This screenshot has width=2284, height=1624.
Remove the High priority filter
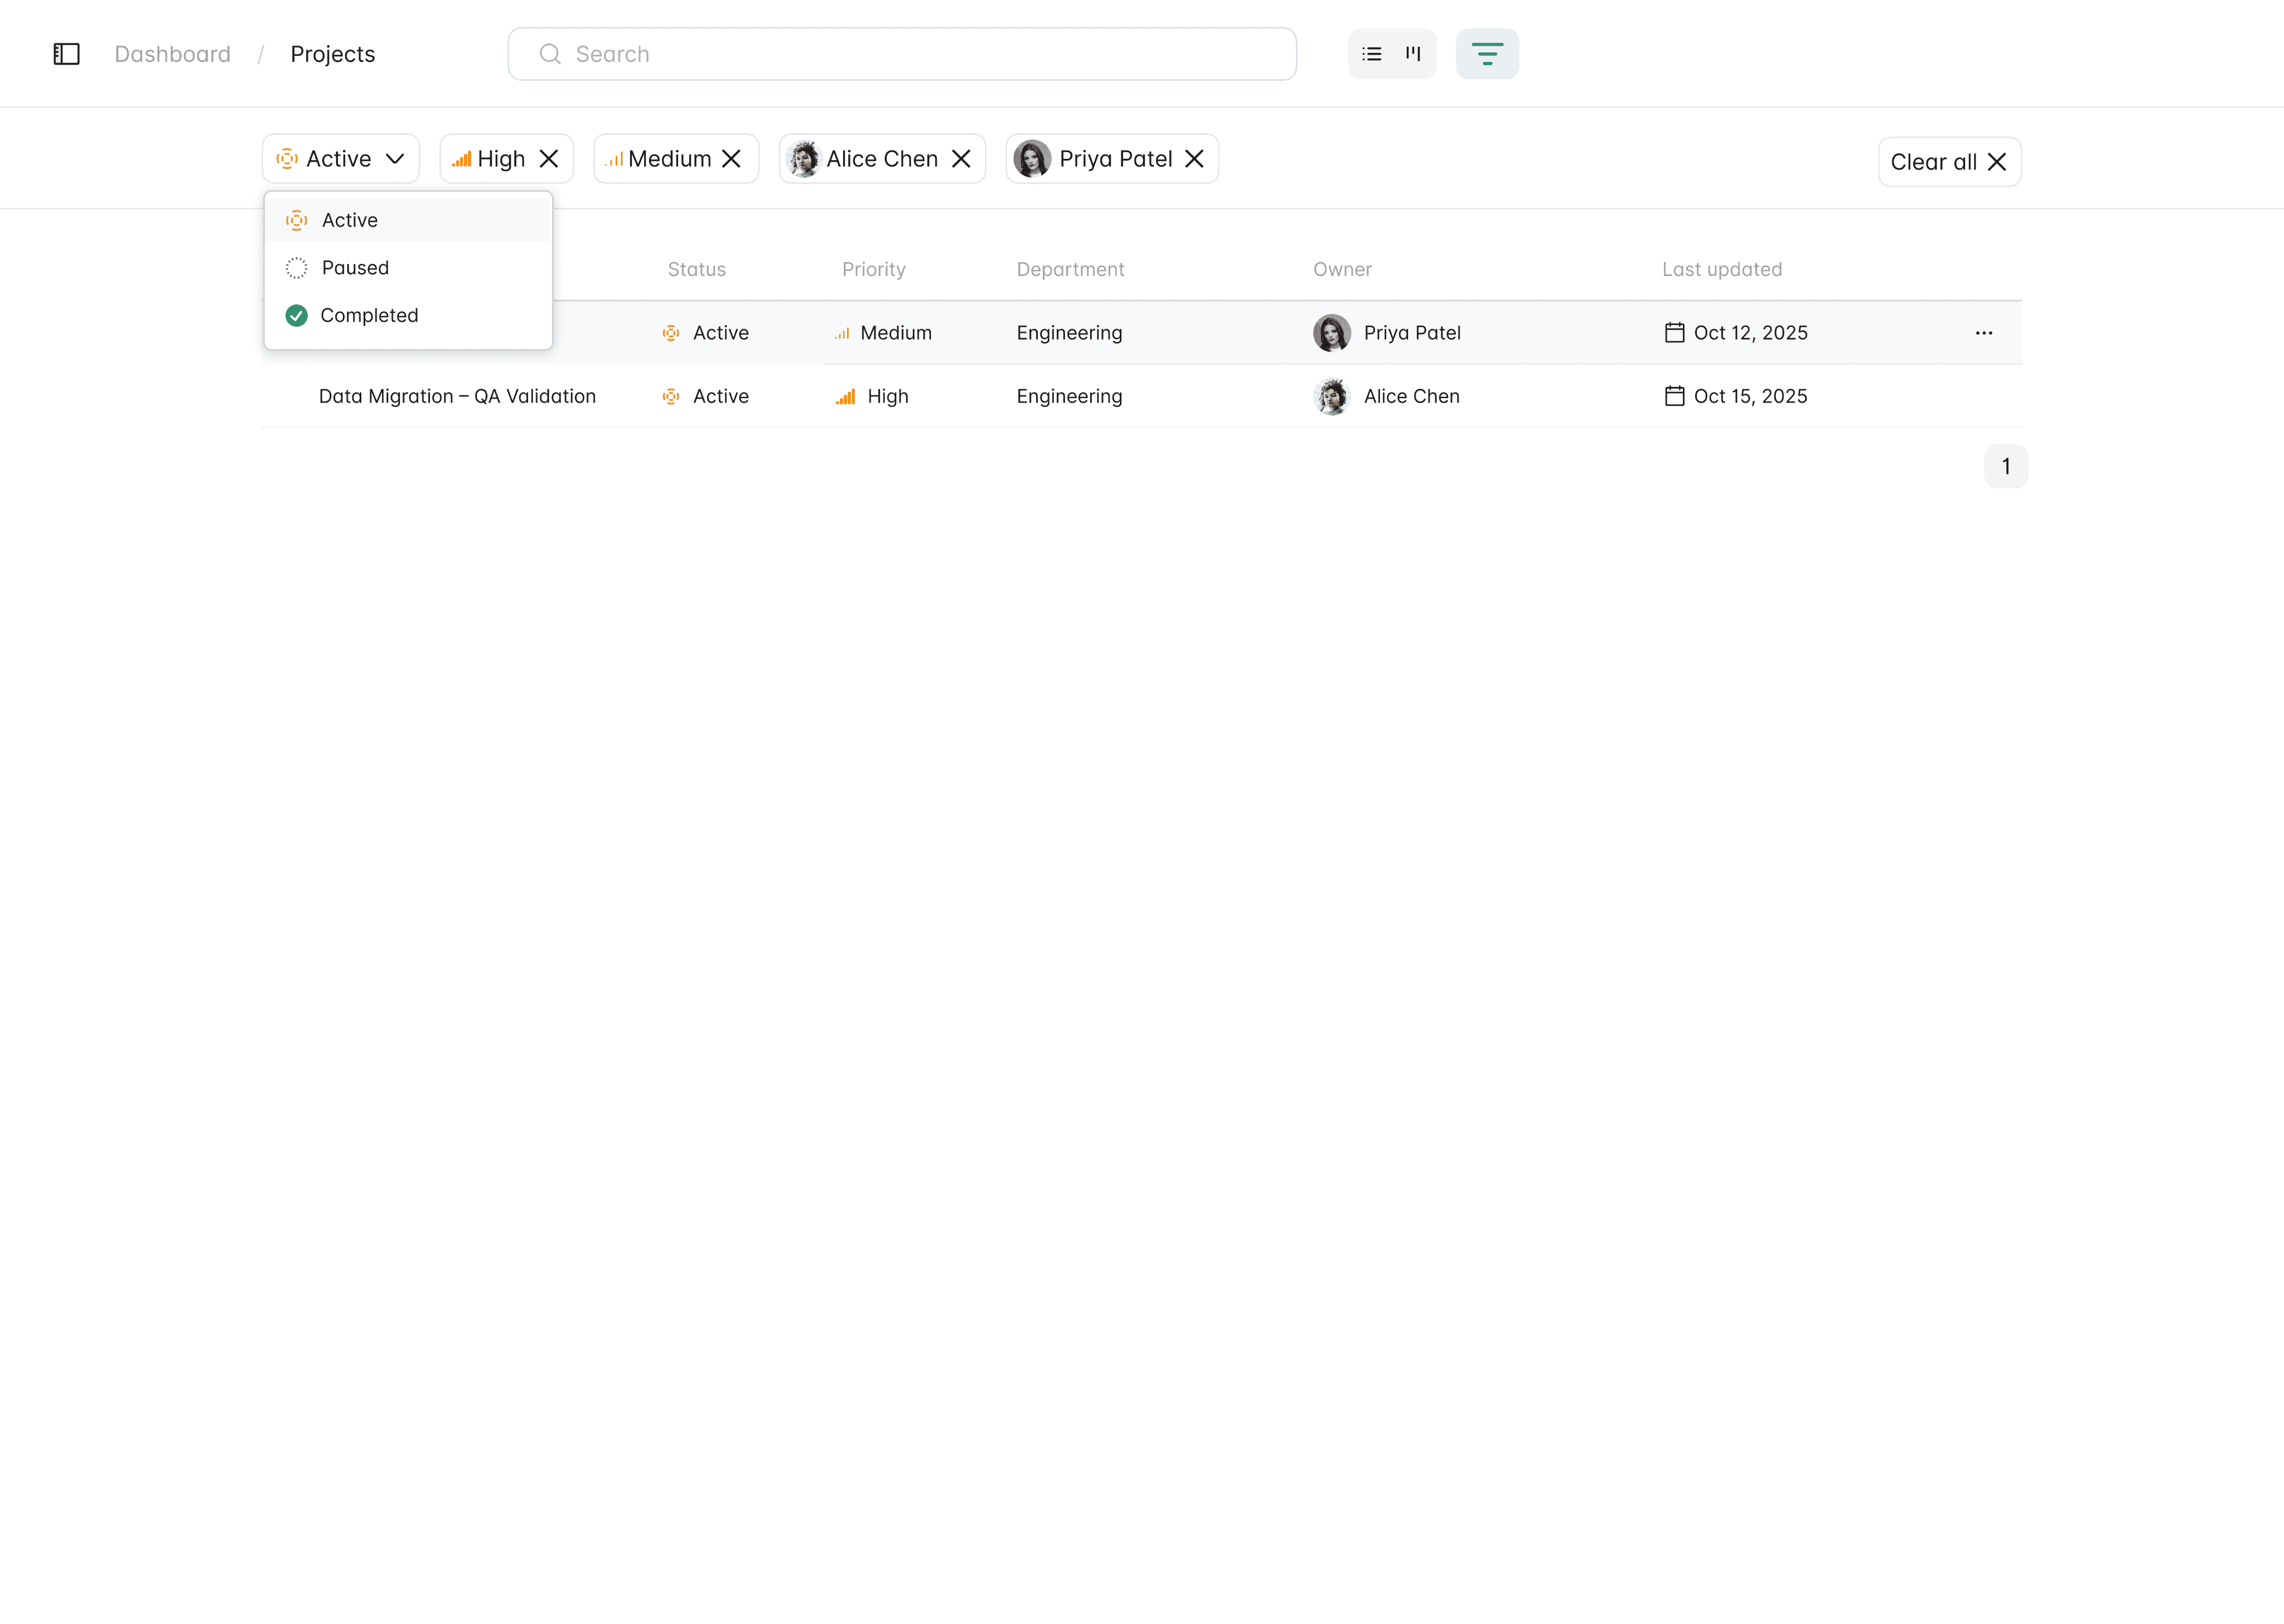point(549,159)
